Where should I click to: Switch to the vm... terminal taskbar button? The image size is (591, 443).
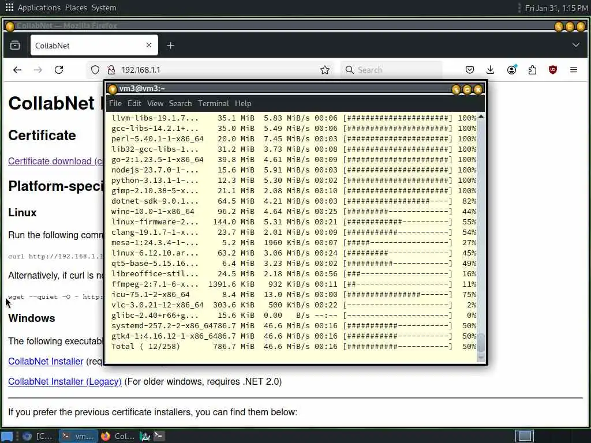click(78, 436)
